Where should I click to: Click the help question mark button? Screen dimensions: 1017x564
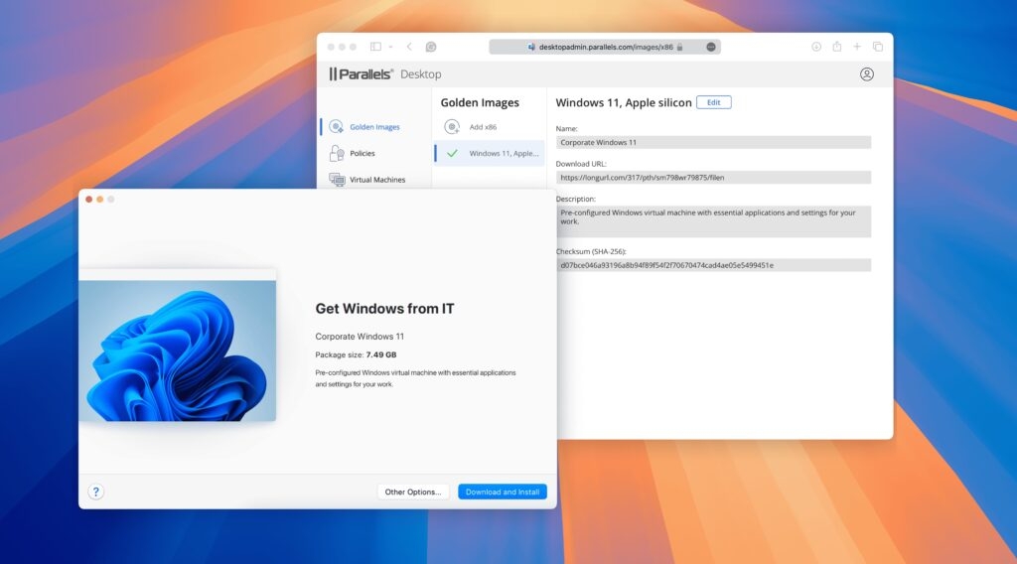[x=96, y=492]
